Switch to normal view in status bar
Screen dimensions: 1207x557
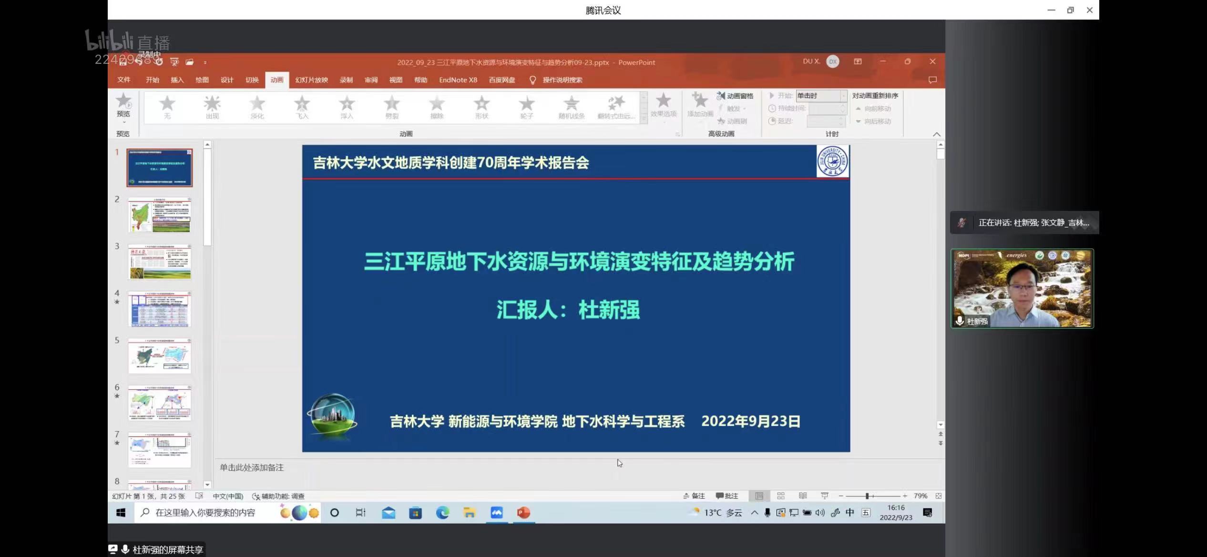coord(759,496)
